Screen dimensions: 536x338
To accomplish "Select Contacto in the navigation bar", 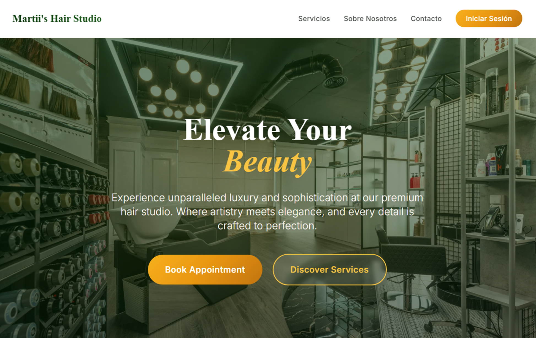I will tap(426, 18).
